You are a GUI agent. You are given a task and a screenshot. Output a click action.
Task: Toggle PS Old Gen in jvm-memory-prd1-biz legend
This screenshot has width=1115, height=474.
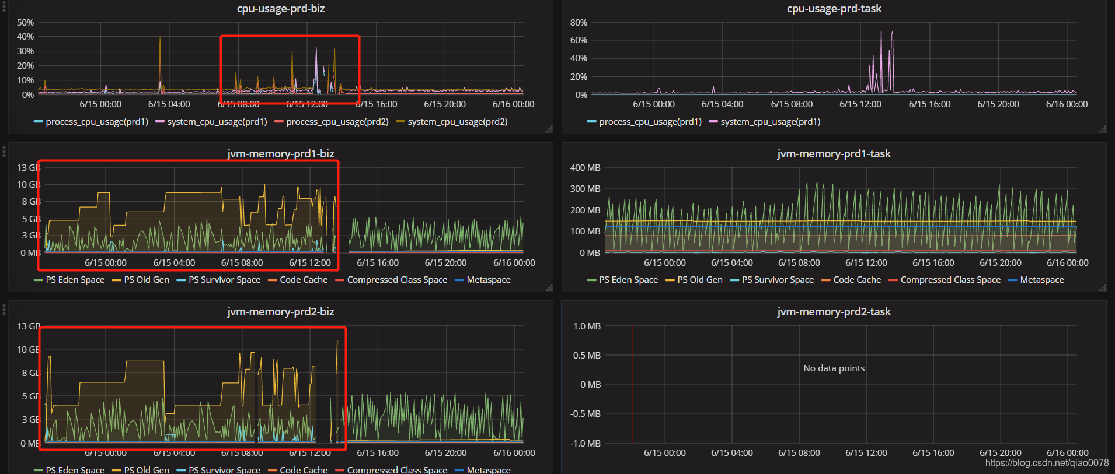click(147, 280)
